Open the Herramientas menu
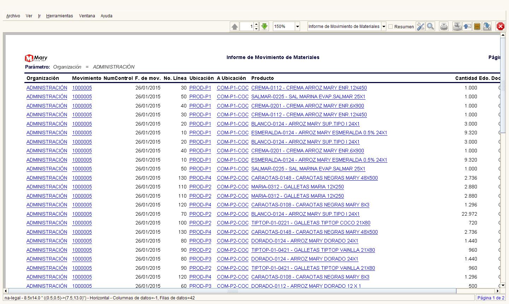Viewport: 509px width, 304px height. point(59,16)
